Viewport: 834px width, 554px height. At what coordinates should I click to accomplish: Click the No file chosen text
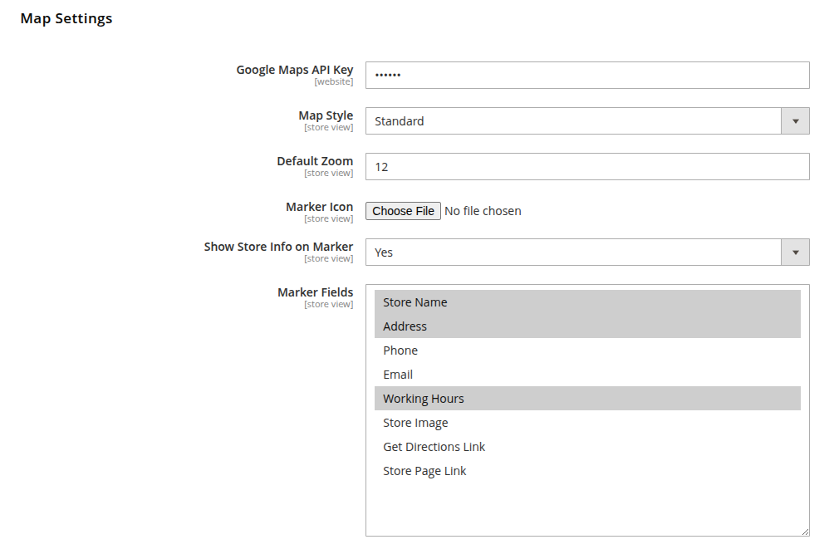click(483, 211)
